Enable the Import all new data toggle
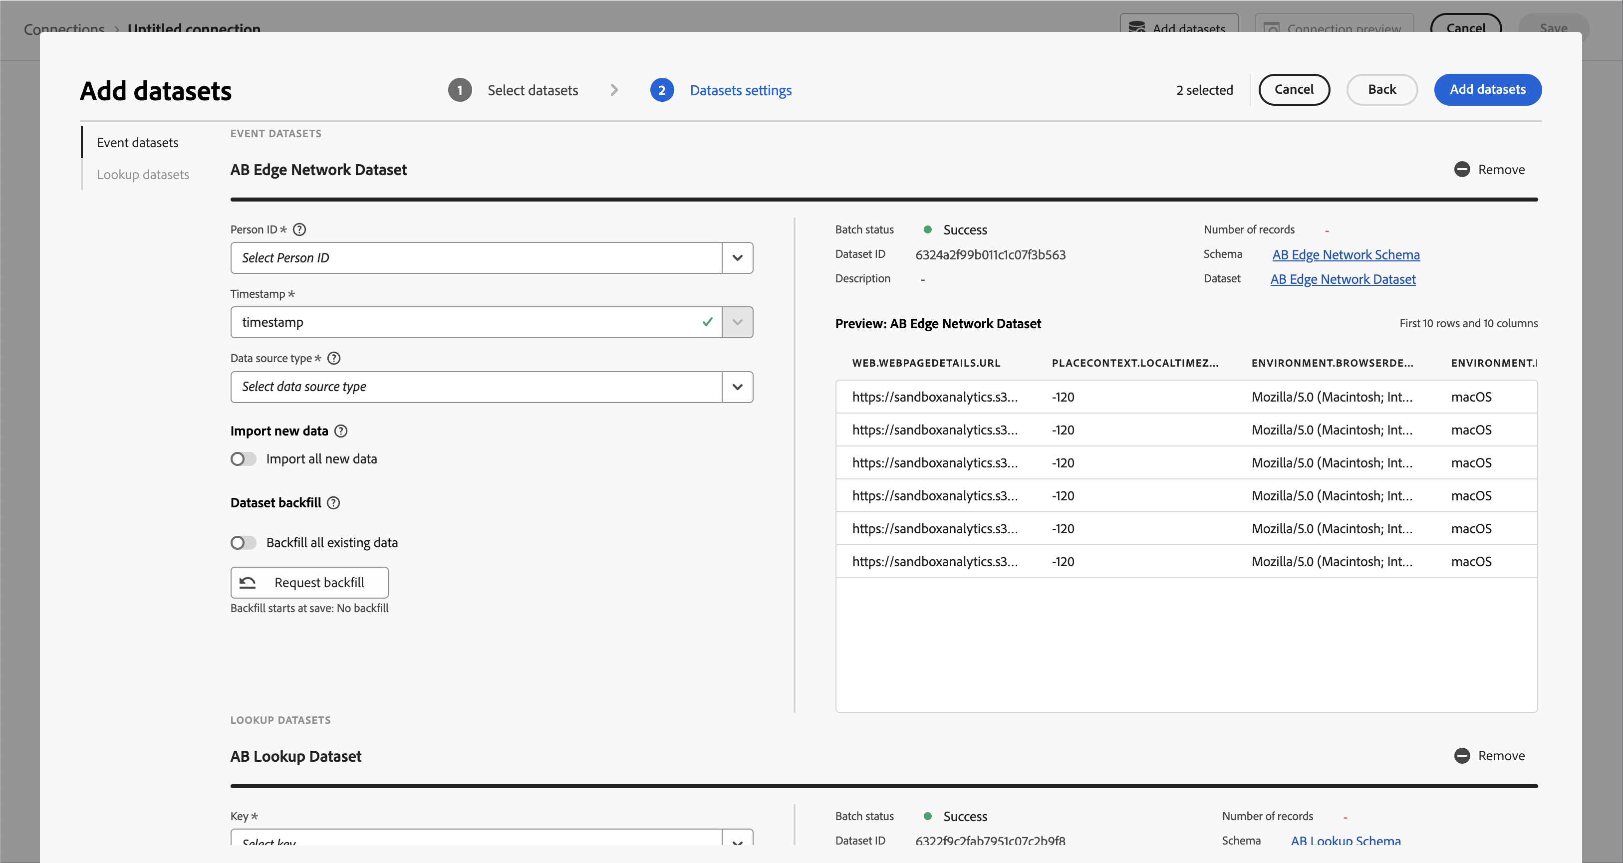This screenshot has height=863, width=1623. click(x=243, y=459)
